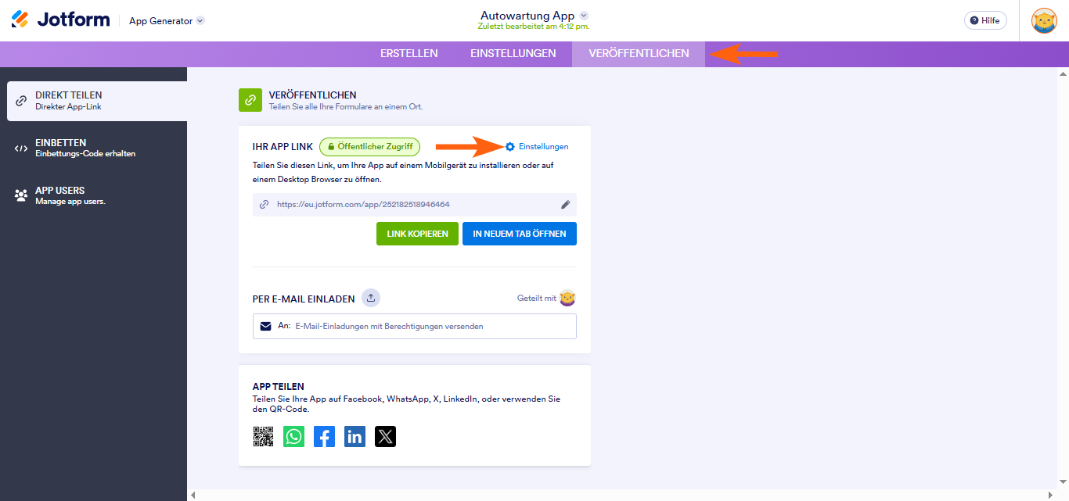
Task: Click the chain icon in URL field
Action: pos(264,205)
